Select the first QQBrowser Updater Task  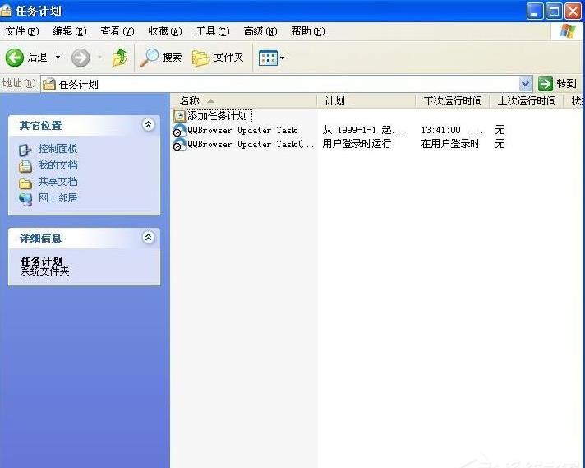pos(242,130)
